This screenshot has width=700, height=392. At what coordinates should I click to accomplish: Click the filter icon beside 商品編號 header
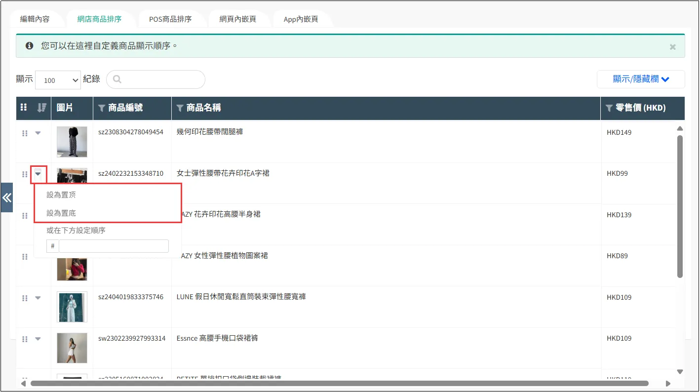102,108
